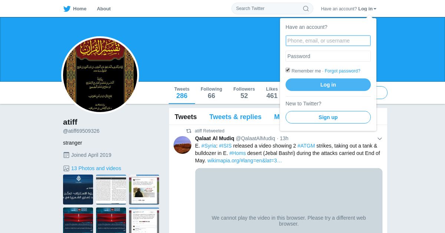
Task: Select the Following 66 stat
Action: pos(211,93)
